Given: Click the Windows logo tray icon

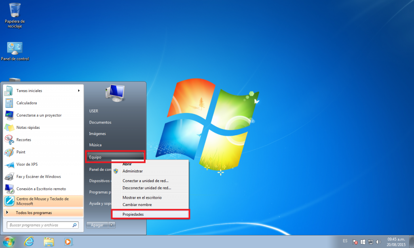Looking at the screenshot, I should (363, 242).
